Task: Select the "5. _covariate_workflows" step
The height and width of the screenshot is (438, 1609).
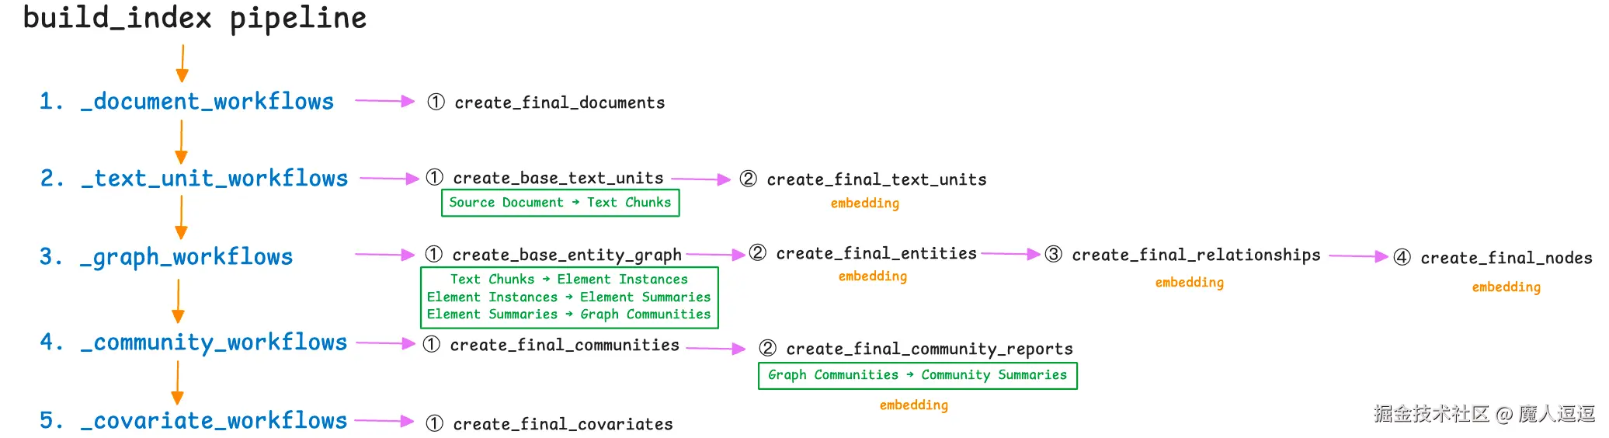Action: click(193, 421)
